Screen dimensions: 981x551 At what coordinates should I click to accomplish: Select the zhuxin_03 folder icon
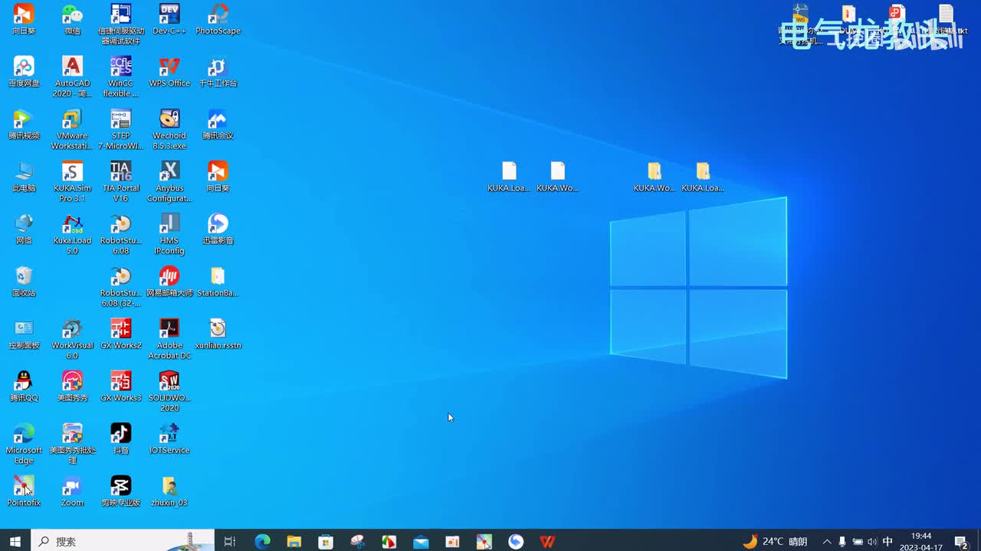tap(169, 491)
